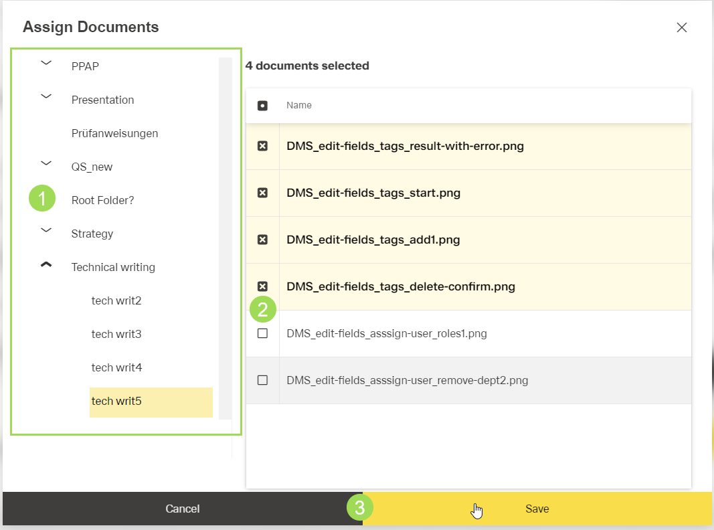Expand the Strategy folder chevron

(x=46, y=230)
